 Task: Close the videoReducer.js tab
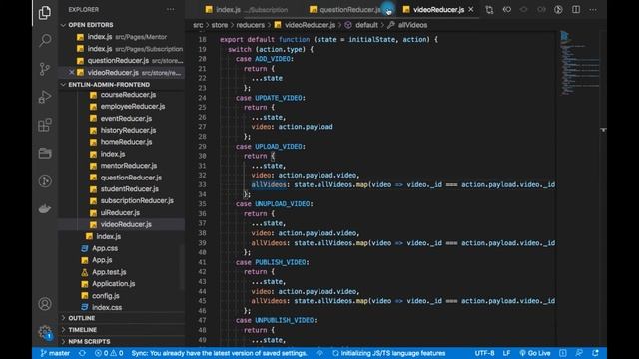471,9
